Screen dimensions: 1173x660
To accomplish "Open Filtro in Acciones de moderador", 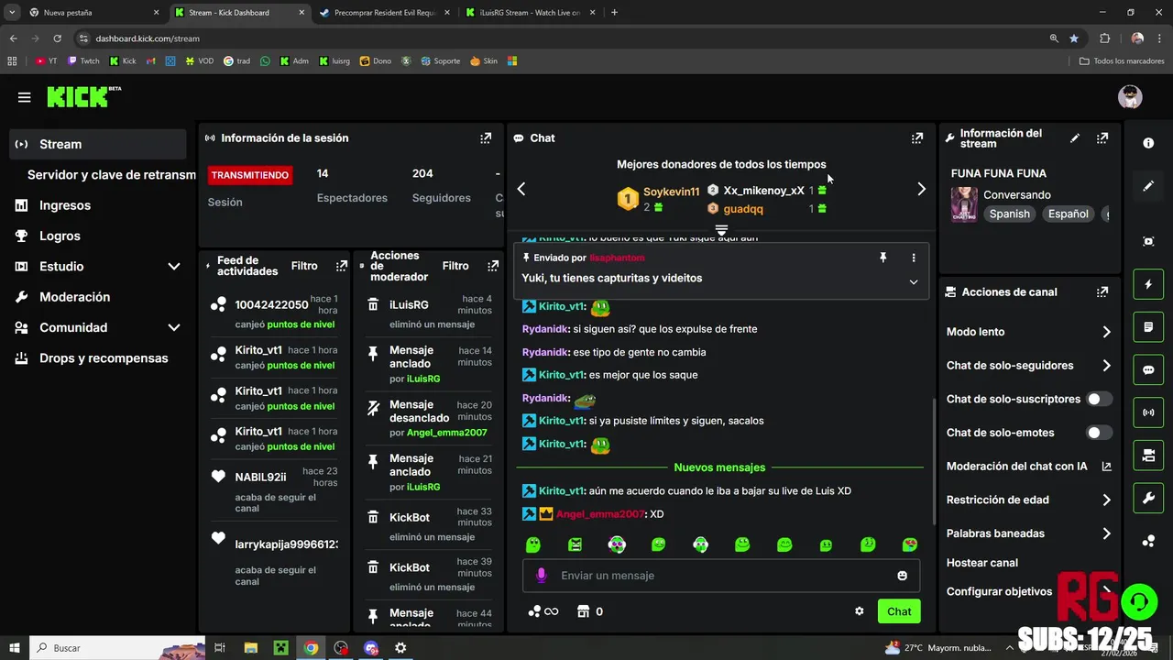I will 455,266.
